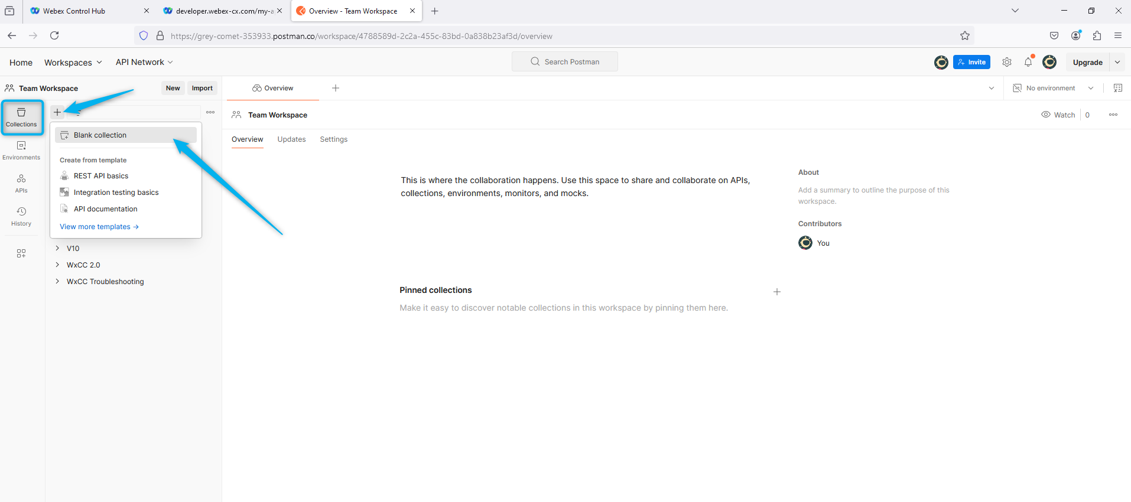Select the workspace Overview sub-tab

[247, 139]
